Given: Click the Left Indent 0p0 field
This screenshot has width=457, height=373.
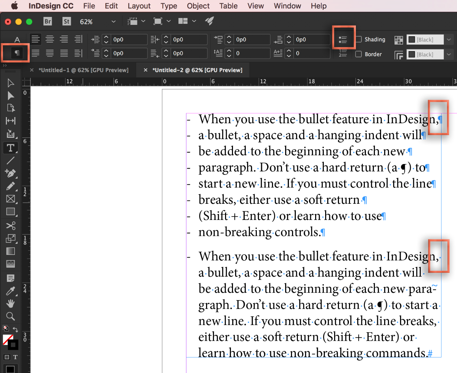Looking at the screenshot, I should [129, 39].
